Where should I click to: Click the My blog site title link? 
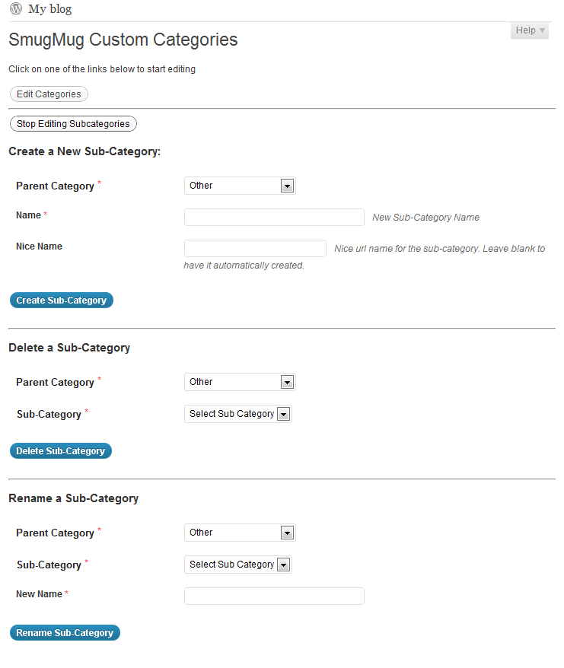coord(50,9)
